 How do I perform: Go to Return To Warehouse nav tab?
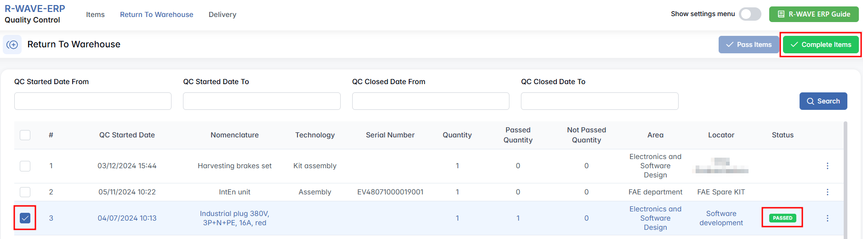156,15
